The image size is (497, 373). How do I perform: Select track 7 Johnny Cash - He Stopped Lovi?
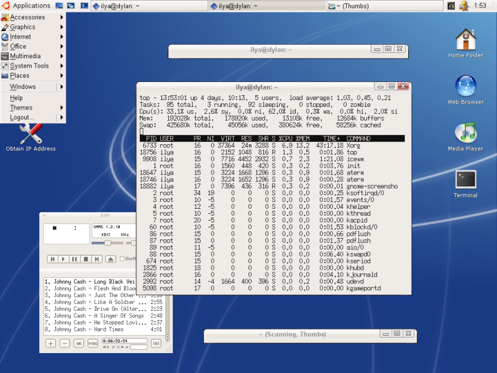103,323
